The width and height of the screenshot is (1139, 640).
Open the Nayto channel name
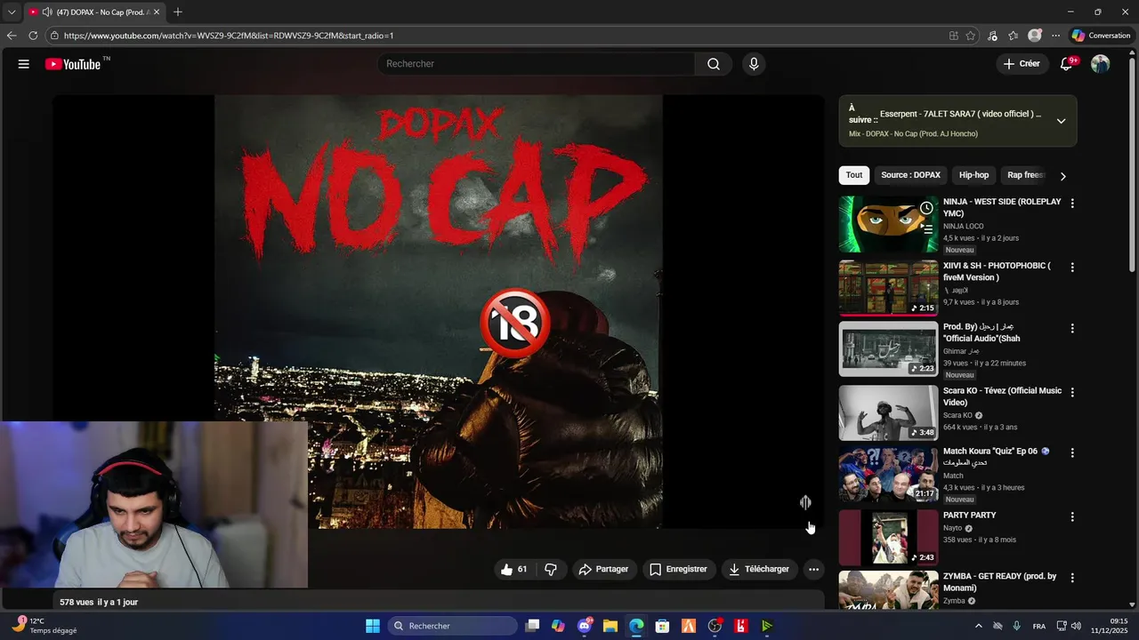(x=953, y=528)
